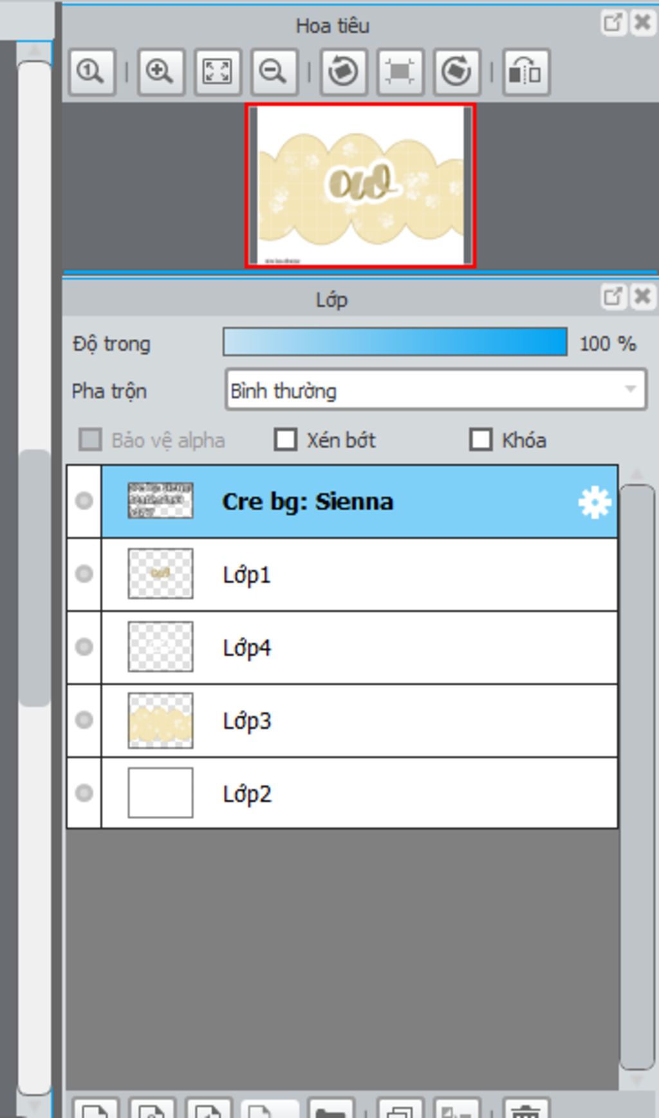Viewport: 659px width, 1118px height.
Task: Open the Pha trộn blend mode dropdown
Action: coord(436,390)
